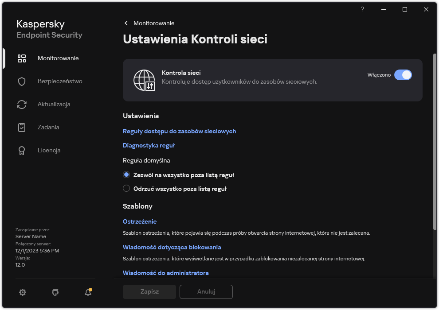The width and height of the screenshot is (439, 310).
Task: Open notifications via bell icon
Action: 88,293
